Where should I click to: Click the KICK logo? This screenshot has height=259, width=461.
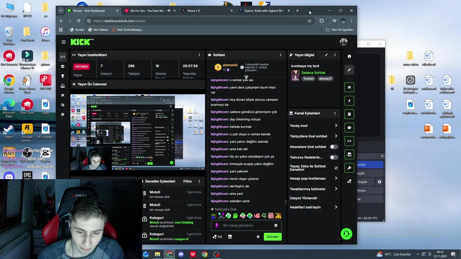(80, 42)
